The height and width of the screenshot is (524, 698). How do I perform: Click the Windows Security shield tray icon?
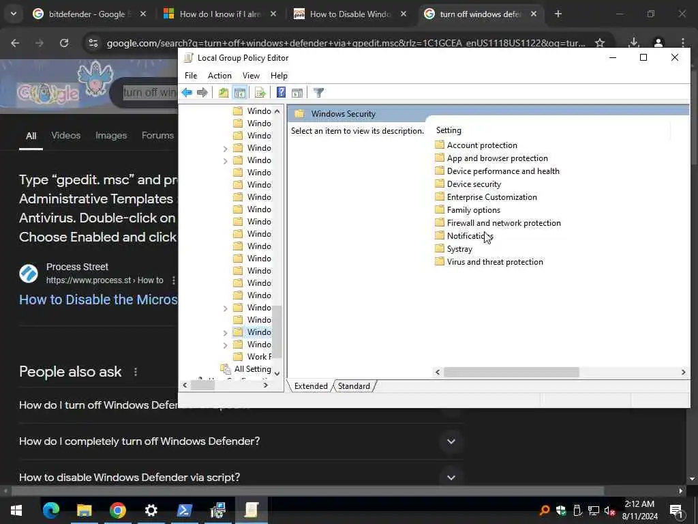click(561, 510)
